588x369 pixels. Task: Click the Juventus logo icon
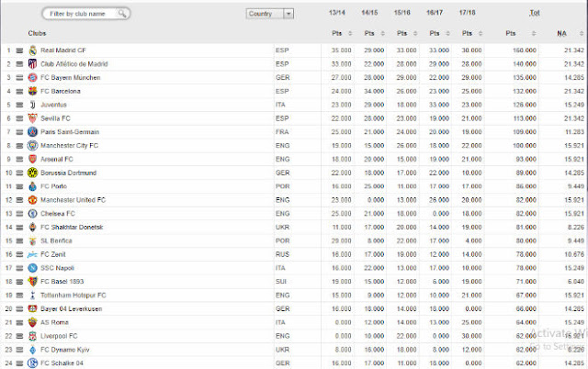click(x=33, y=105)
